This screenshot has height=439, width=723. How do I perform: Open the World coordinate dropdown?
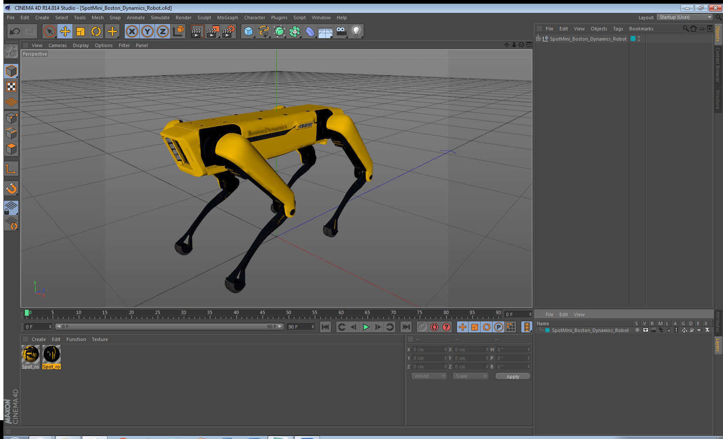tap(429, 376)
